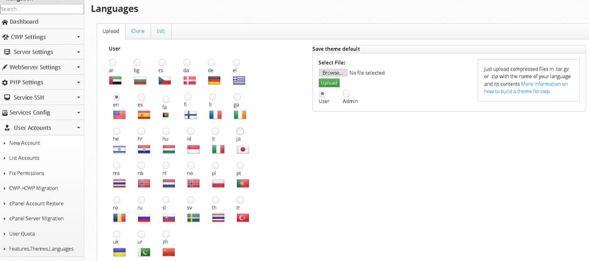Click the Browse... file button
The width and height of the screenshot is (589, 261).
tap(333, 73)
